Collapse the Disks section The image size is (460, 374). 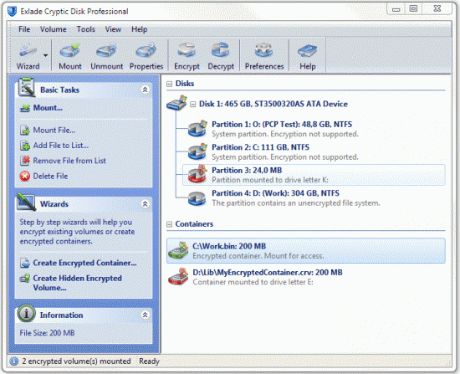(169, 84)
